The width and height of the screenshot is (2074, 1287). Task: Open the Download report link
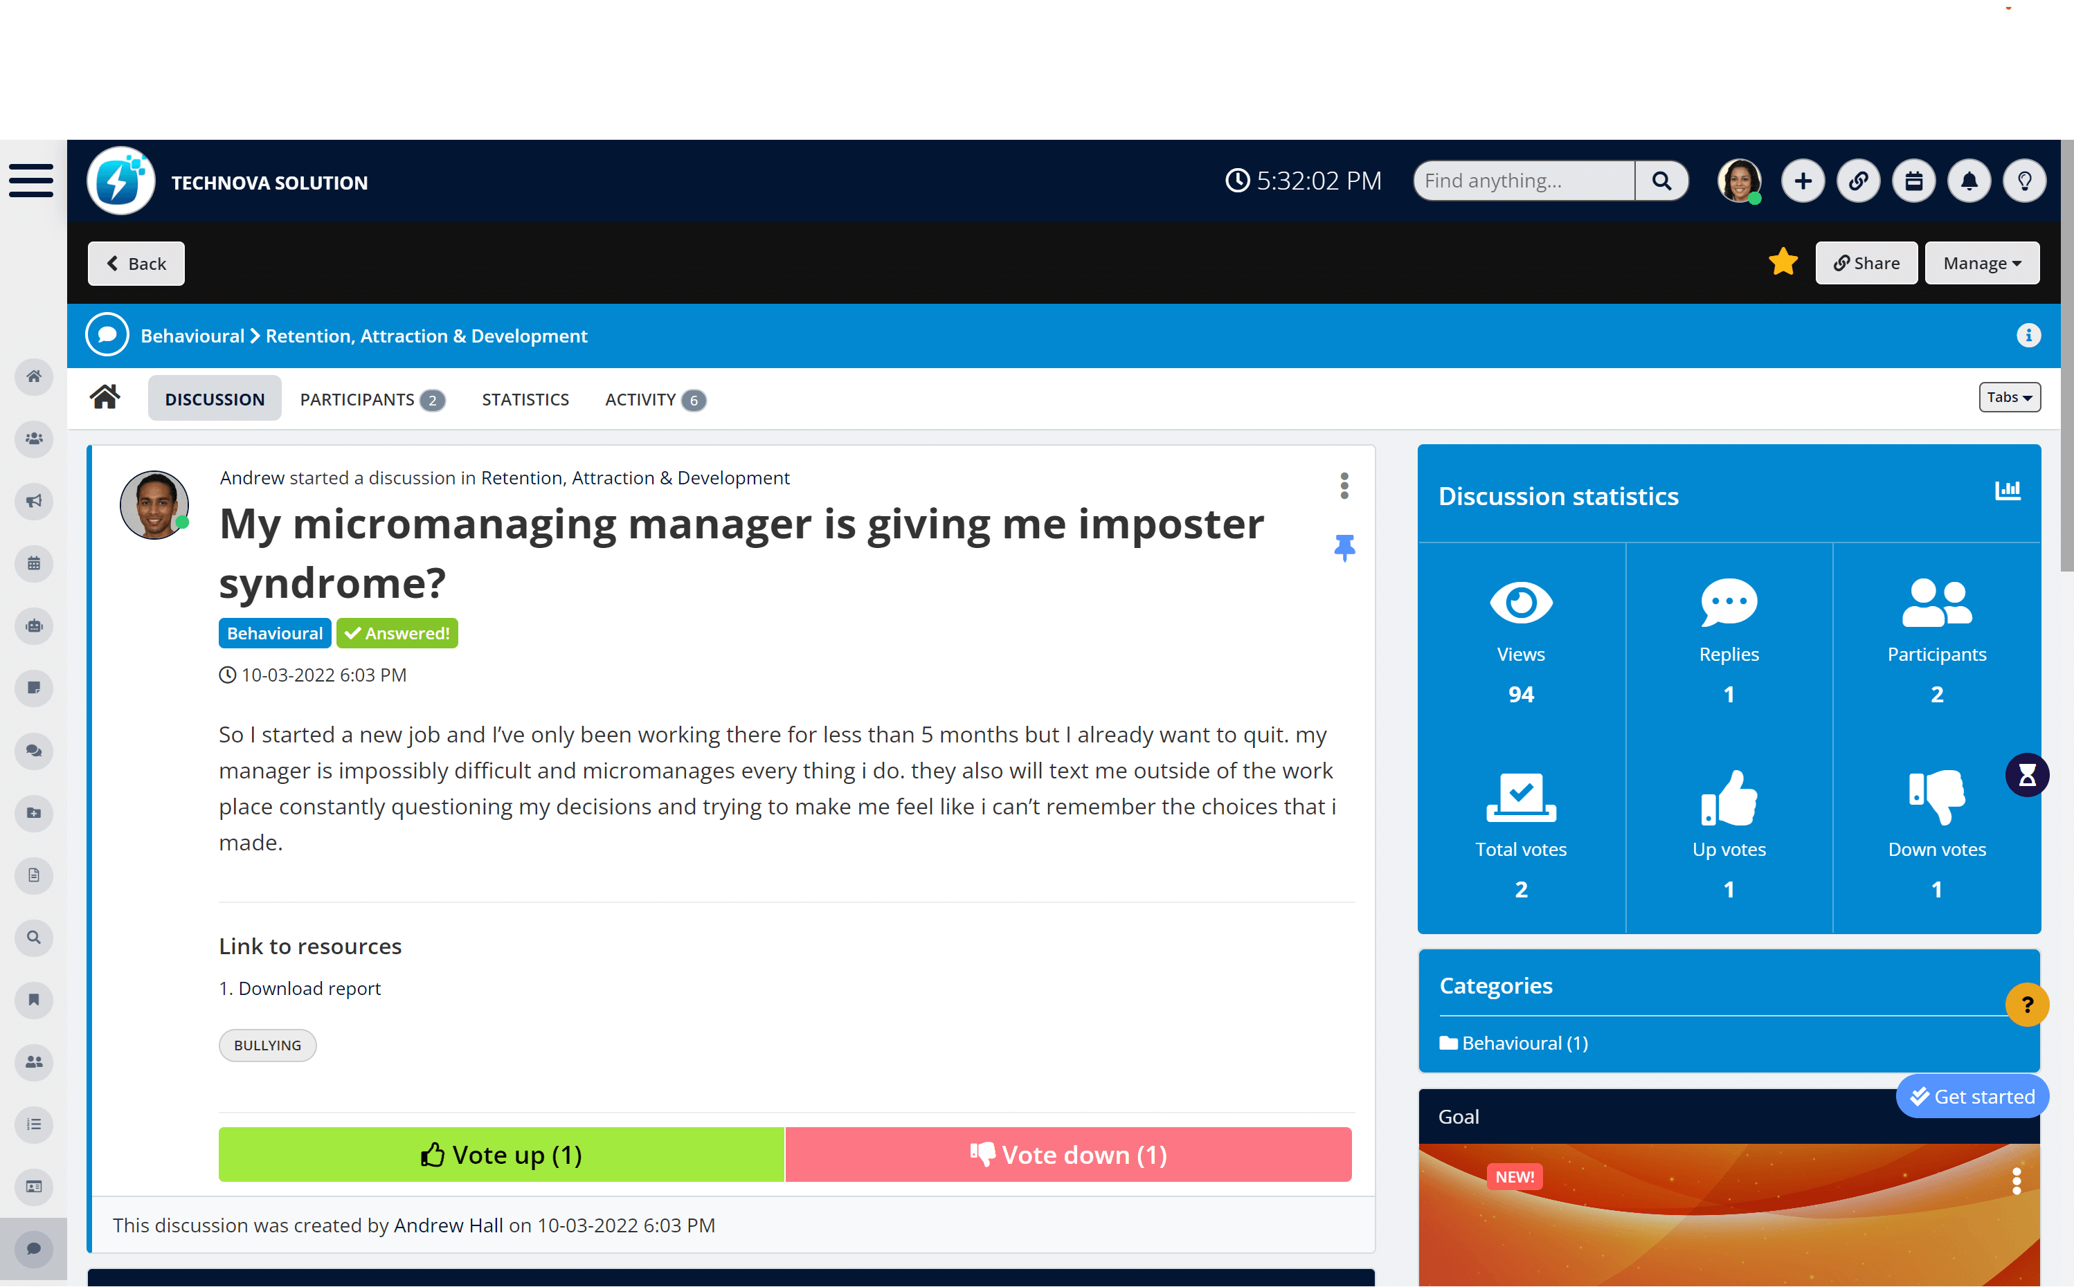click(309, 988)
